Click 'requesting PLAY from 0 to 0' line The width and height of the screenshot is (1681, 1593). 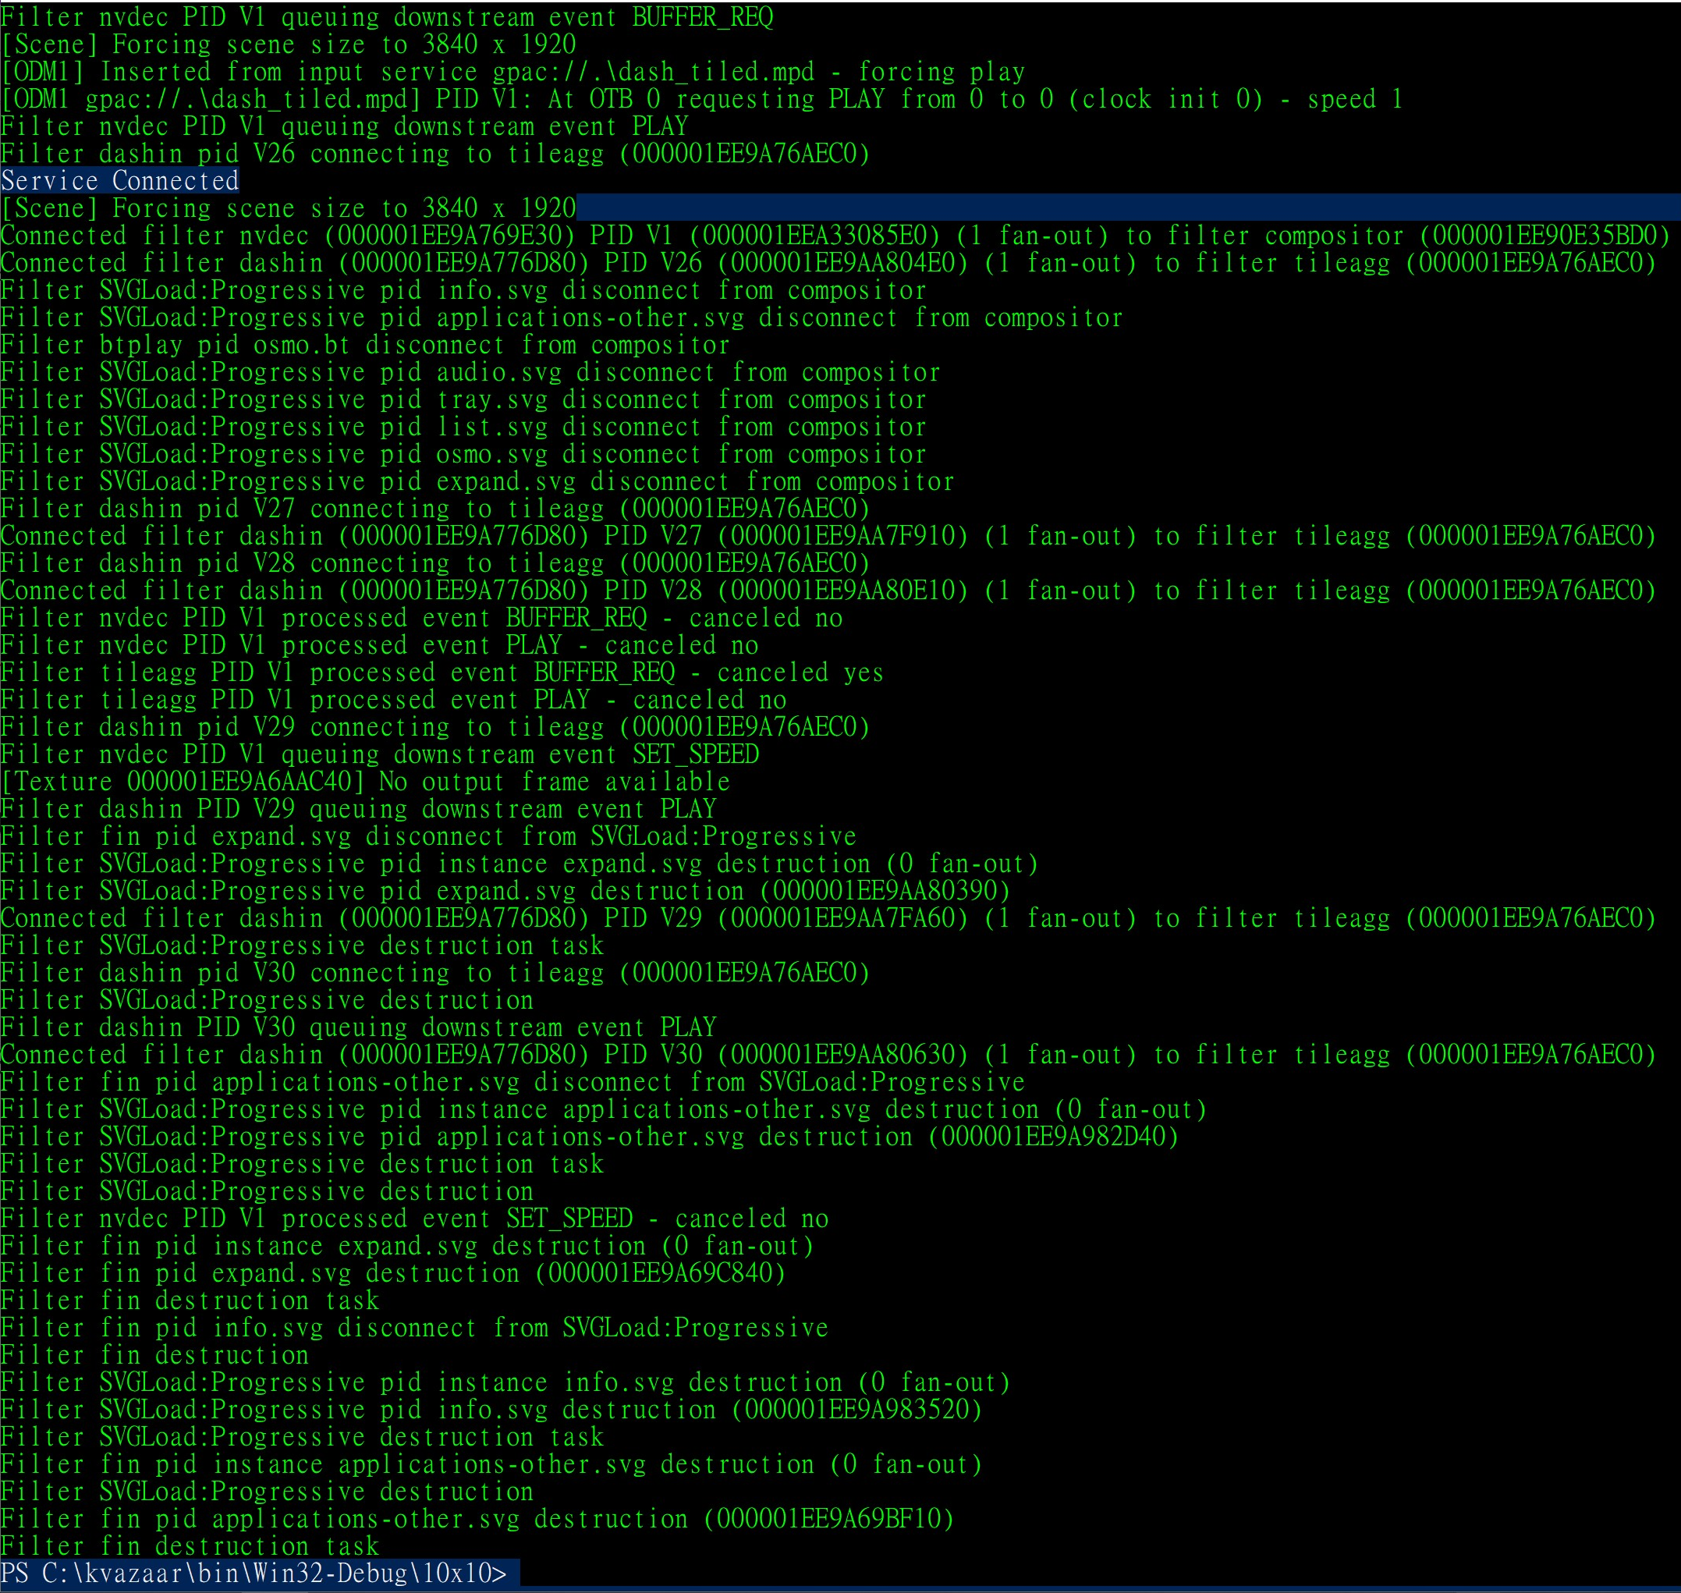tap(700, 99)
